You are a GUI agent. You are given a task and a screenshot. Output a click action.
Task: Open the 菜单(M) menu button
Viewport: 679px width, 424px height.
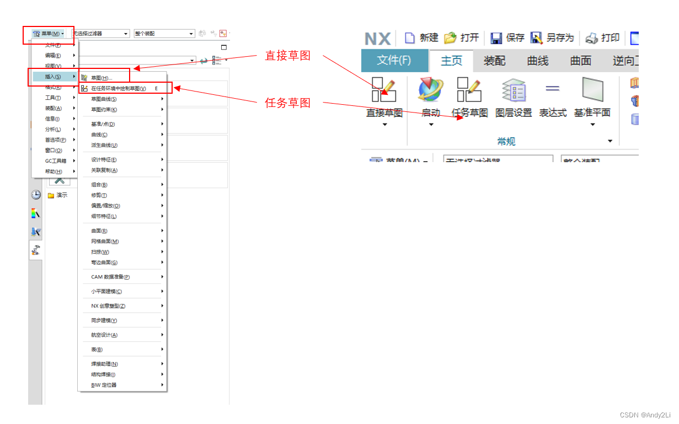48,34
